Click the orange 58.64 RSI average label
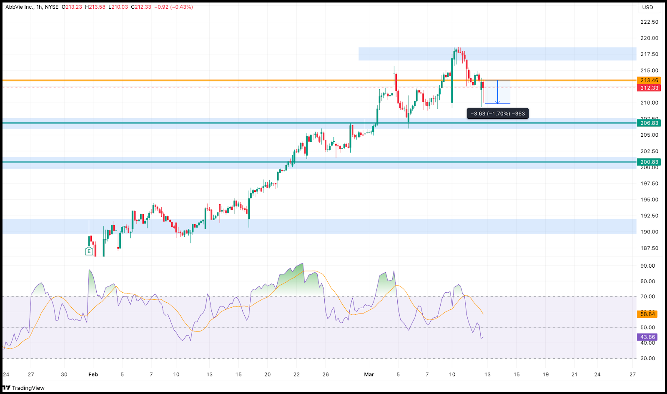Viewport: 667px width, 394px height. click(647, 314)
